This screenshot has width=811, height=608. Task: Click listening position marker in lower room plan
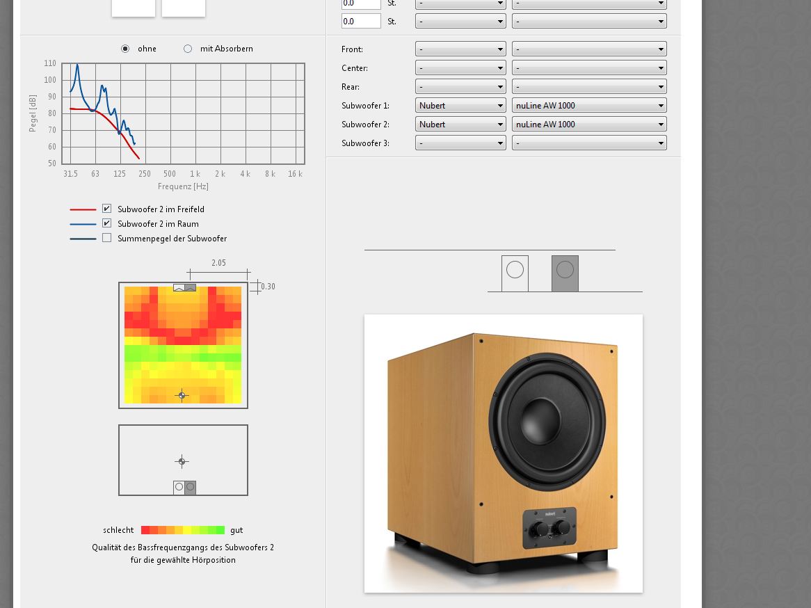pyautogui.click(x=182, y=461)
